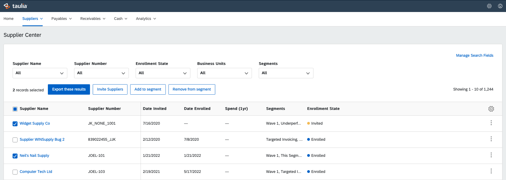This screenshot has width=506, height=180.
Task: Open row actions menu for Supplier WINSupply Bug 2
Action: pos(491,139)
